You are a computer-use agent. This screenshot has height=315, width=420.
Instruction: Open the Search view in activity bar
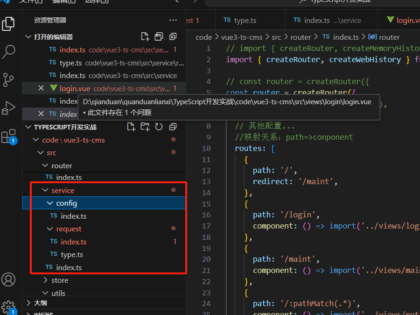[8, 51]
